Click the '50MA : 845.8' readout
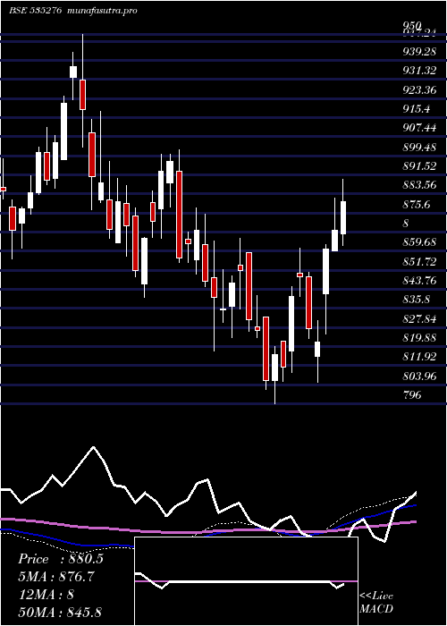The height and width of the screenshot is (626, 447). tap(59, 612)
